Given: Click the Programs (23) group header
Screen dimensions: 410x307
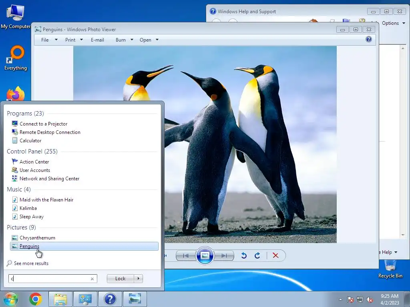Looking at the screenshot, I should 25,114.
